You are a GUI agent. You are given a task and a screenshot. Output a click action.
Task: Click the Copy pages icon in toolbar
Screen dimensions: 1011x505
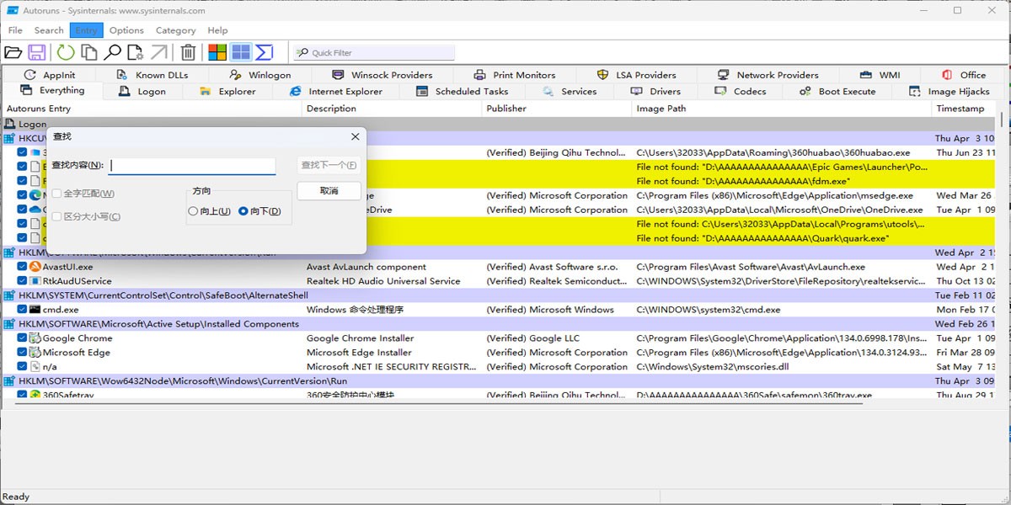(88, 52)
